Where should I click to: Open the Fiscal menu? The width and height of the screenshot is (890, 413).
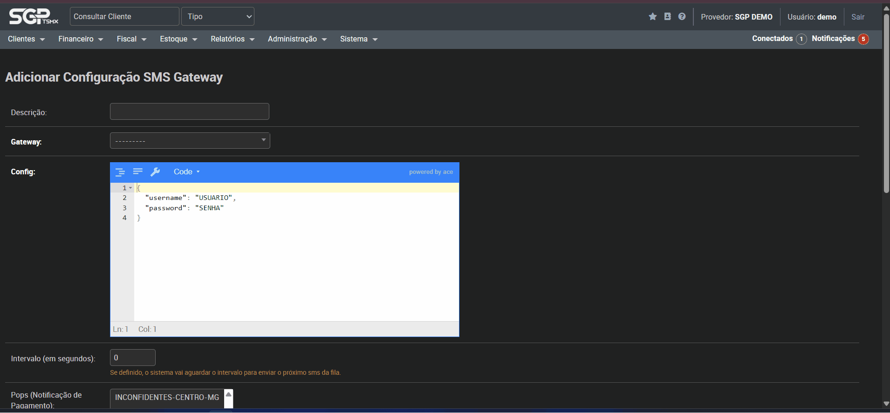pos(131,39)
